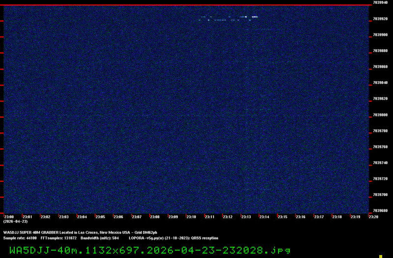Select the 23:05 time label
The image size is (393, 258).
pyautogui.click(x=100, y=217)
